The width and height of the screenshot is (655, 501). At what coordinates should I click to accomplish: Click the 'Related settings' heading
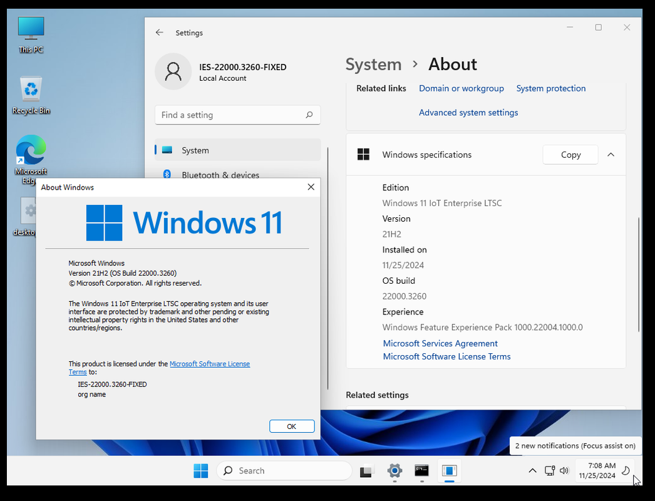click(x=377, y=395)
